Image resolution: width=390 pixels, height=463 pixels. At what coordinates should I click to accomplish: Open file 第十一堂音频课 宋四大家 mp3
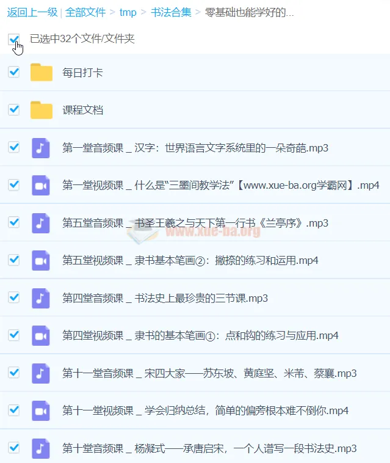tap(209, 373)
